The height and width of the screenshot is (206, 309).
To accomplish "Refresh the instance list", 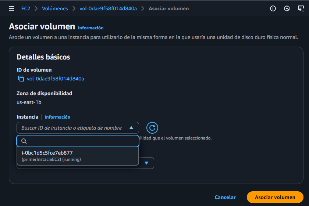I will click(x=152, y=128).
